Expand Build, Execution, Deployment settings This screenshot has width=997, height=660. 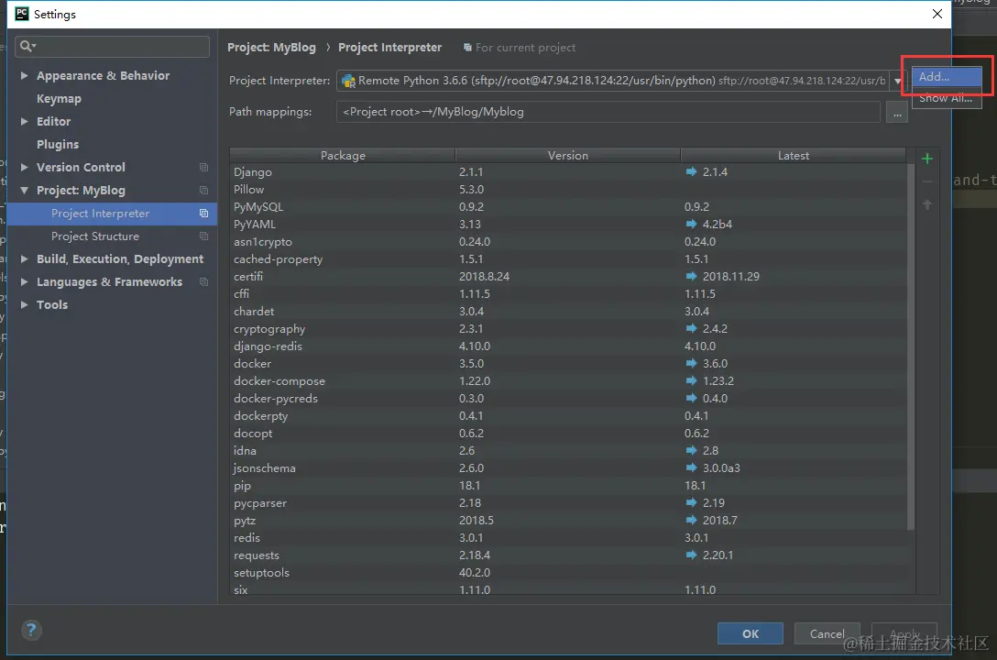click(x=25, y=258)
